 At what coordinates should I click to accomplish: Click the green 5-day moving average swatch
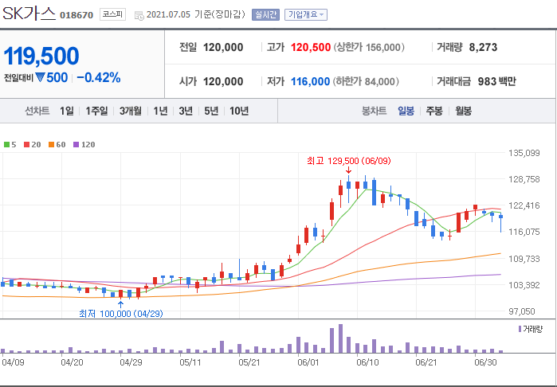tap(6, 144)
